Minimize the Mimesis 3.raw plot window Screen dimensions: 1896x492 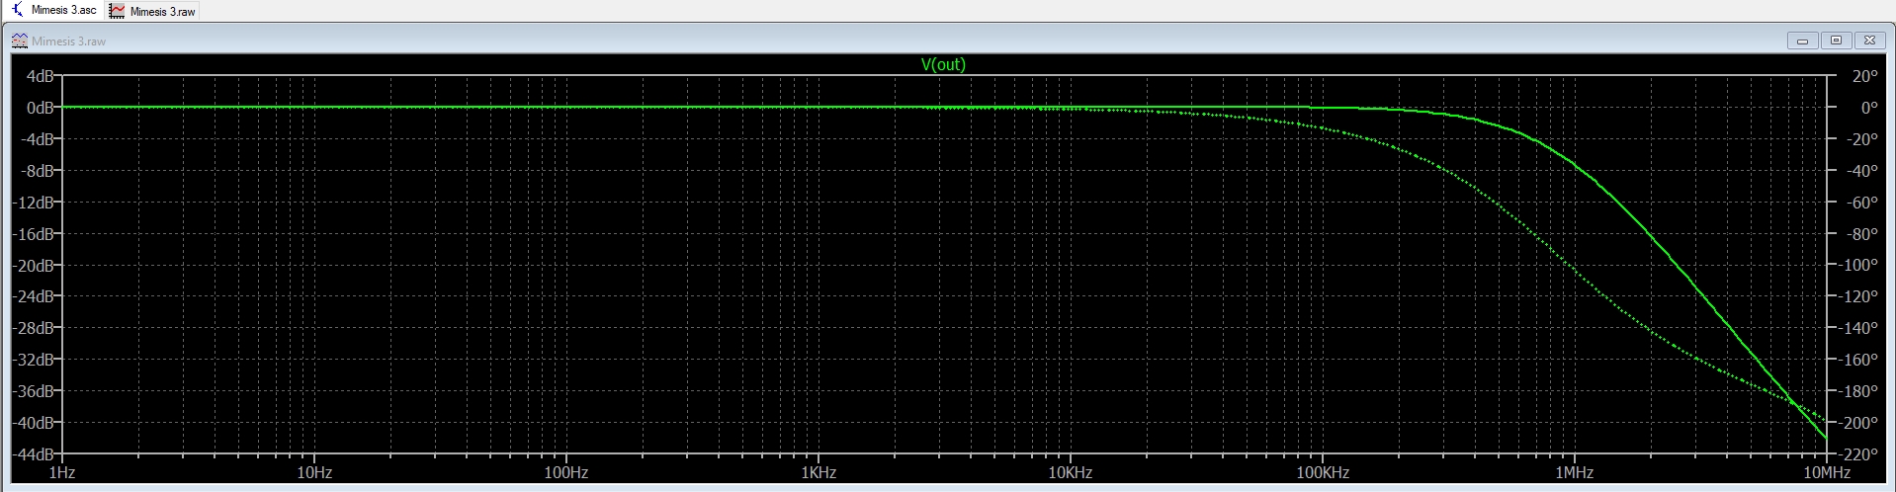(1802, 41)
